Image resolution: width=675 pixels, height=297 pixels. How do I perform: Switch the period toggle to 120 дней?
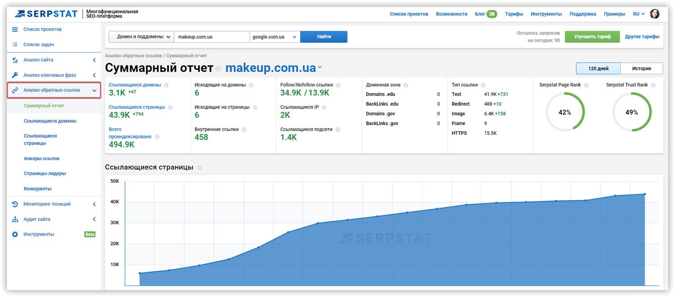[x=598, y=69]
